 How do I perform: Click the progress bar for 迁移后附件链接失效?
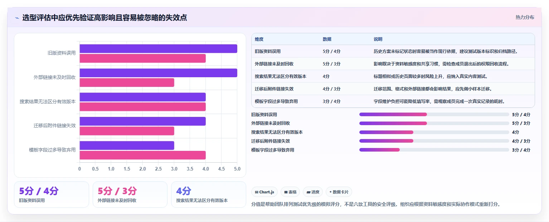tap(434, 141)
